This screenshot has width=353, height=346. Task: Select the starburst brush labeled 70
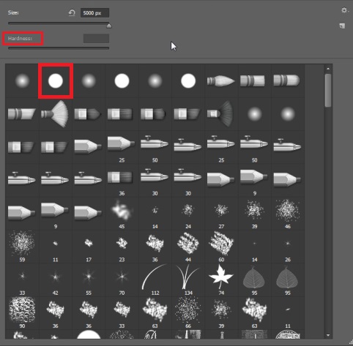click(x=122, y=279)
